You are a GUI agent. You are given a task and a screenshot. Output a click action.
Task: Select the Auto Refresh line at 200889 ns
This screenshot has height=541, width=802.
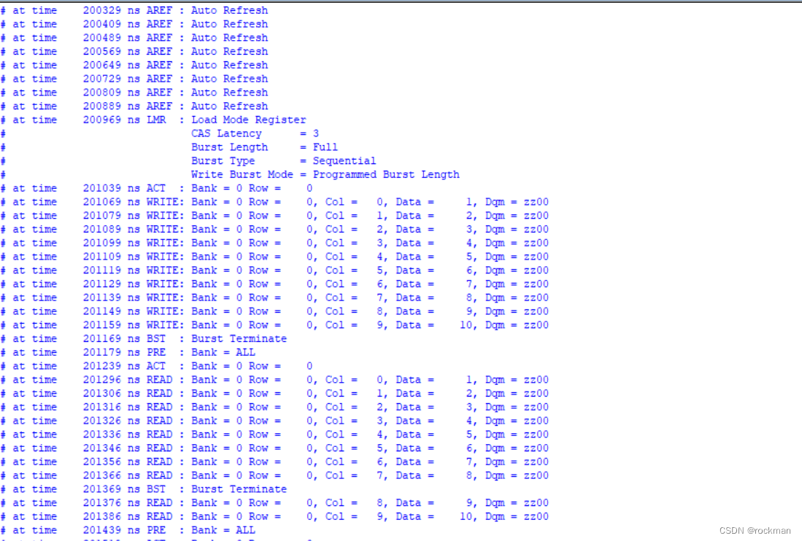(x=134, y=106)
